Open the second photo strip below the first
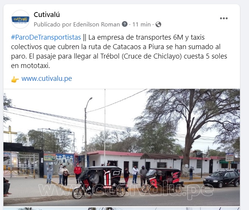 (x=121, y=208)
